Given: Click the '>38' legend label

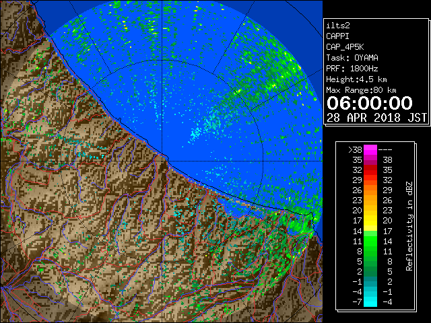Looking at the screenshot, I should pos(355,150).
